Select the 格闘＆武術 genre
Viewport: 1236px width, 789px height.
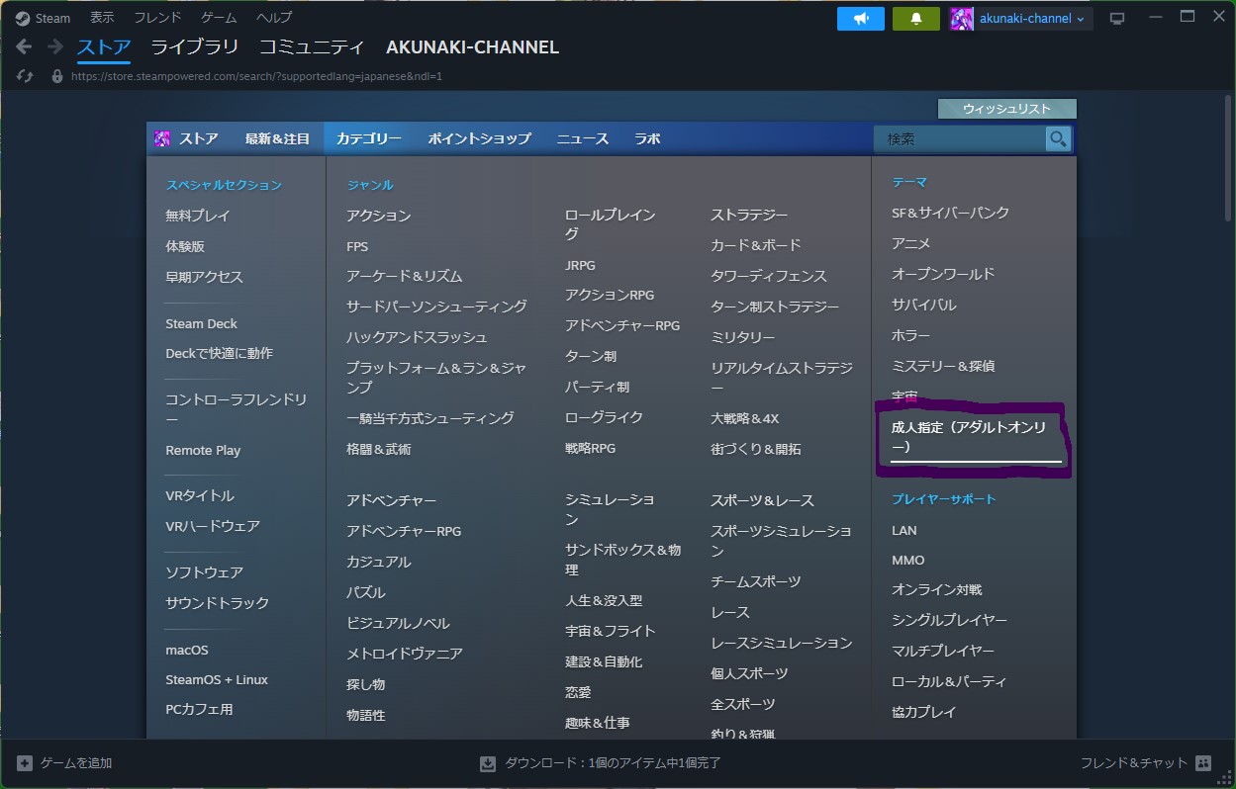[x=378, y=449]
